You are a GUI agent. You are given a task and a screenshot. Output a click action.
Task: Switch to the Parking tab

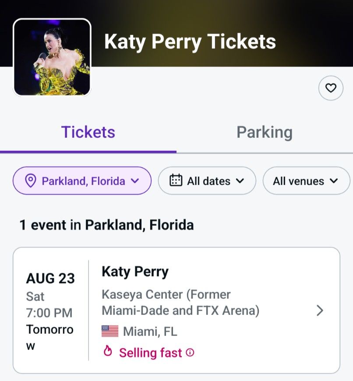pyautogui.click(x=264, y=132)
